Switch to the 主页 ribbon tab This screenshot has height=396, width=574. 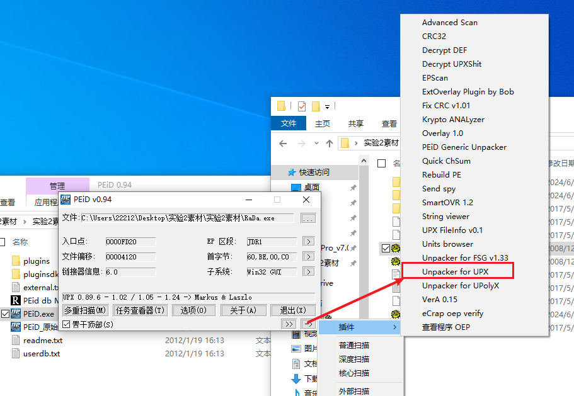323,123
